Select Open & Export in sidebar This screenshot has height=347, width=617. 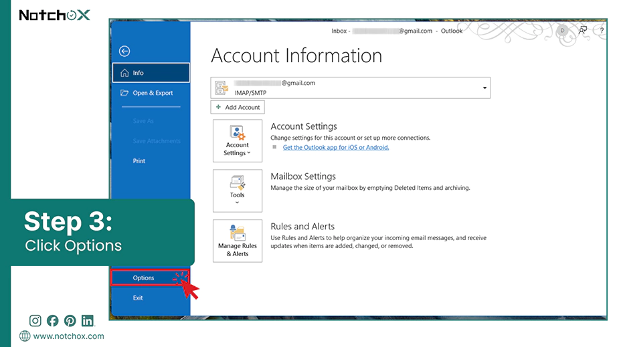coord(151,93)
